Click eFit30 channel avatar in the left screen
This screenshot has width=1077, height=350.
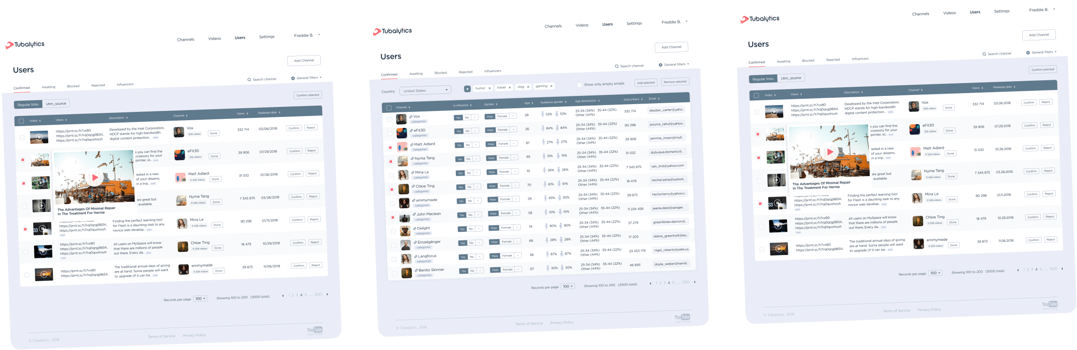[x=179, y=155]
